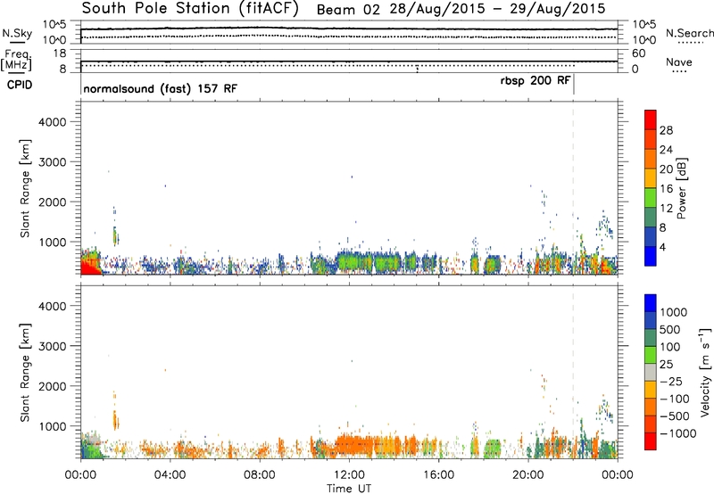Viewport: 714px width, 494px height.
Task: Click the 'rbsp 200 RF' mode label
Action: pyautogui.click(x=535, y=81)
